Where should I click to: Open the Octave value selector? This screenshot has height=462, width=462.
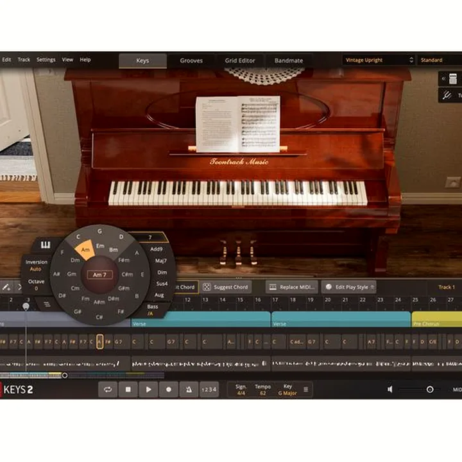pos(36,285)
